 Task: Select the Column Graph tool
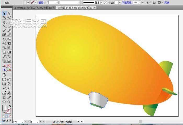(9, 61)
